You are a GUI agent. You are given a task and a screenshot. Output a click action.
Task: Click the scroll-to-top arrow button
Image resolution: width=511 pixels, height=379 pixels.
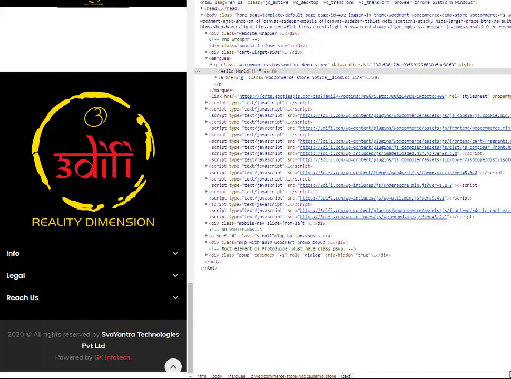click(x=173, y=366)
